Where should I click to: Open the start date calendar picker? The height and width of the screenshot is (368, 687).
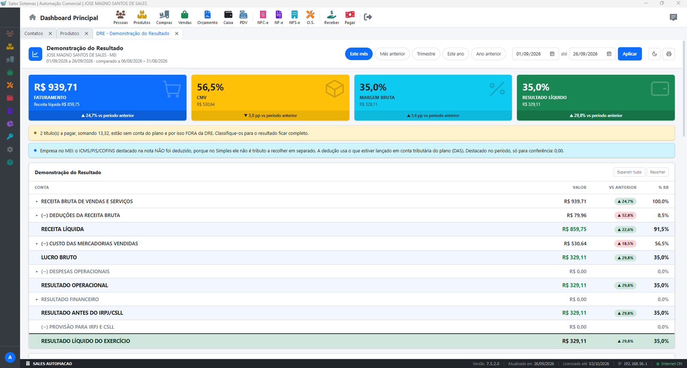(x=552, y=54)
